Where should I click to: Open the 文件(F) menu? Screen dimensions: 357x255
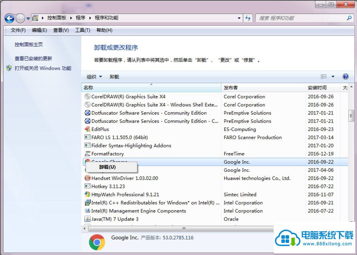point(18,30)
